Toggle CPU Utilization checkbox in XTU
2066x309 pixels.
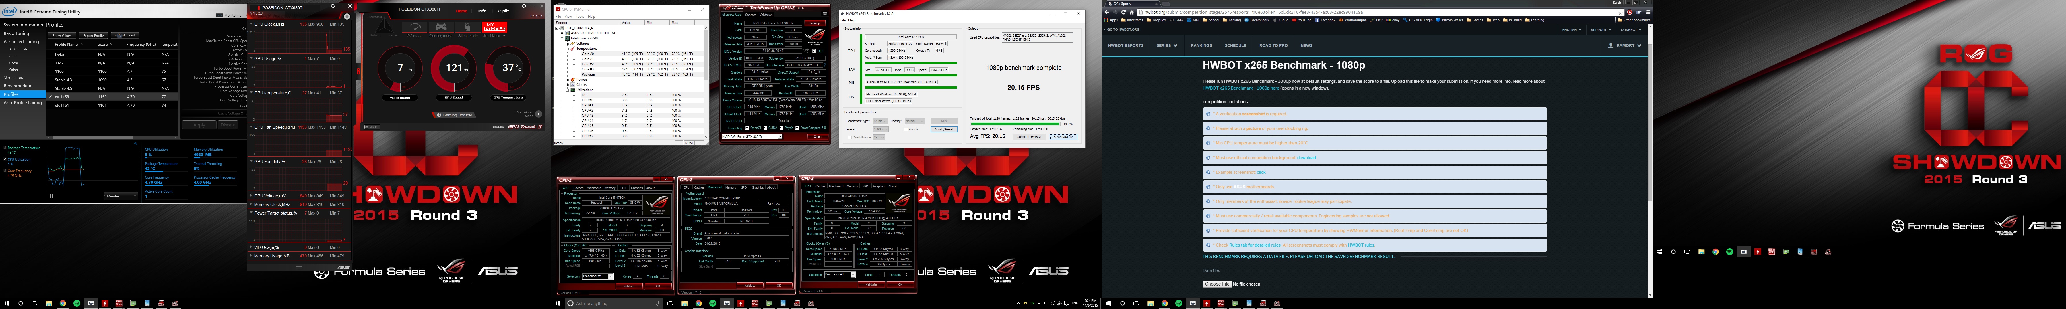pyautogui.click(x=5, y=159)
